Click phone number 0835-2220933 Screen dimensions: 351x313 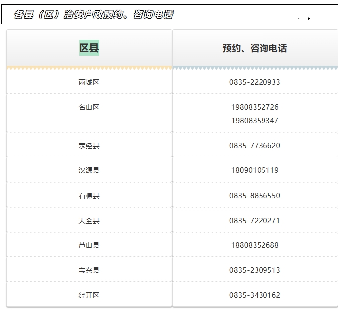point(255,82)
